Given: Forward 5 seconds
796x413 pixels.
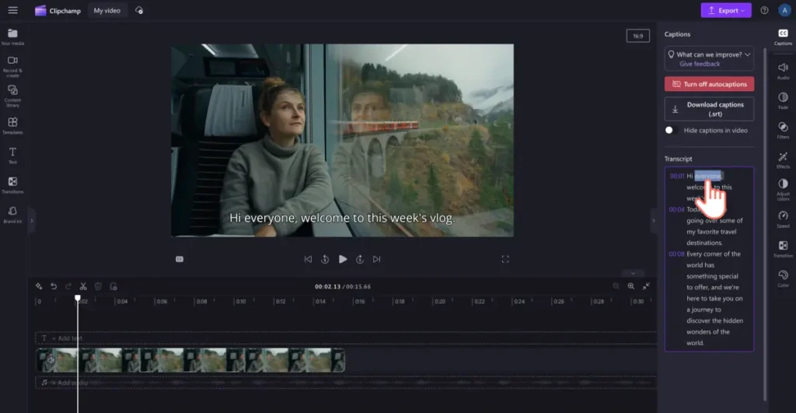Looking at the screenshot, I should coord(360,259).
